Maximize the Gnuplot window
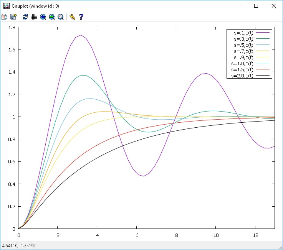 coord(256,6)
